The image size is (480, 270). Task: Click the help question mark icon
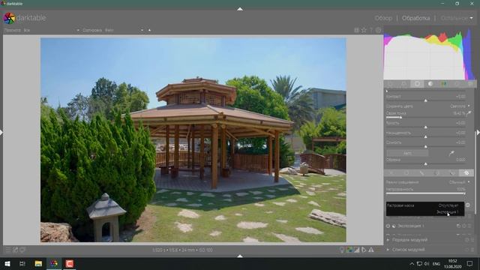pos(371,30)
